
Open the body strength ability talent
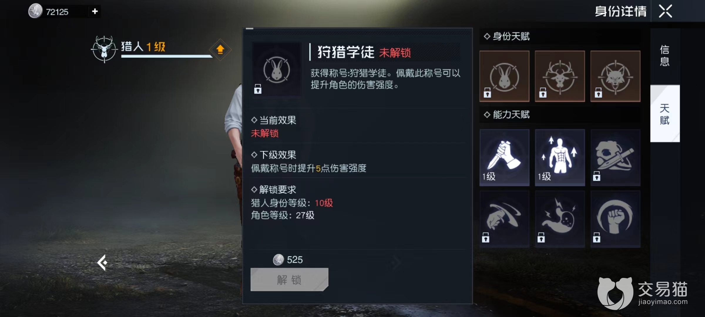(560, 158)
